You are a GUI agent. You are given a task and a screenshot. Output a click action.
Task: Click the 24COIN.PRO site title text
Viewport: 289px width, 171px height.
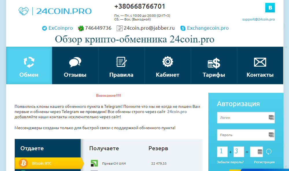(64, 11)
